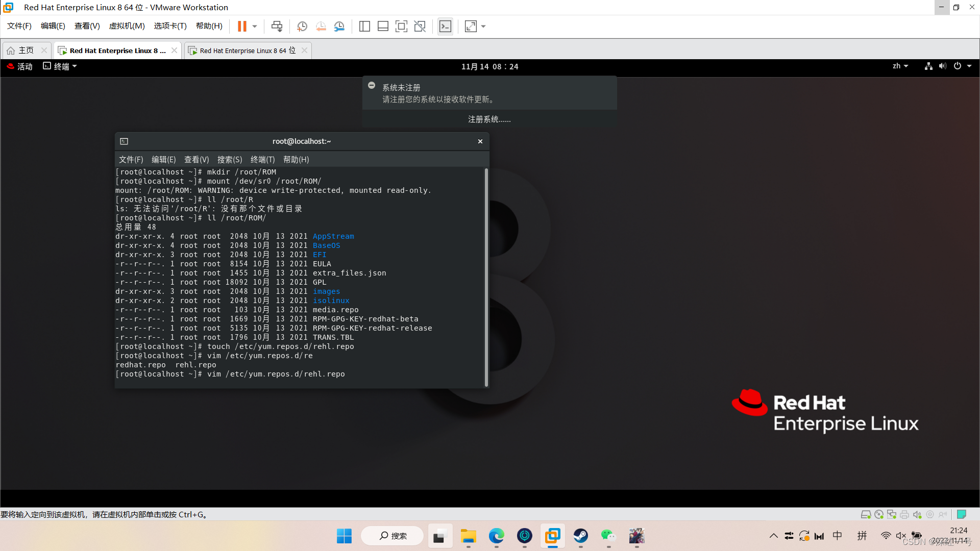Click the hard disk device status icon
980x551 pixels.
tap(866, 514)
